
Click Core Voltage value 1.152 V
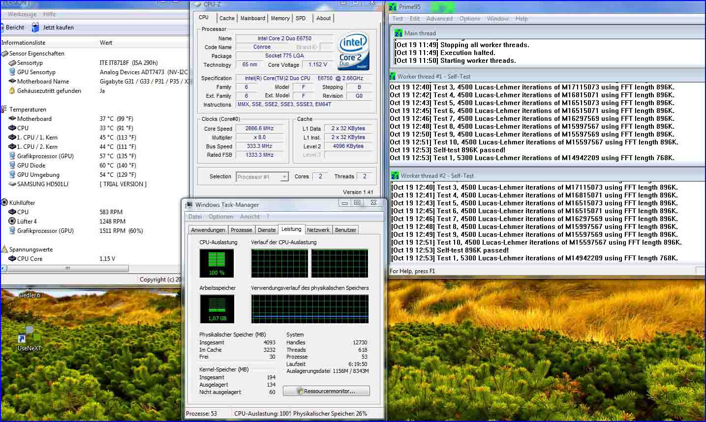point(318,65)
